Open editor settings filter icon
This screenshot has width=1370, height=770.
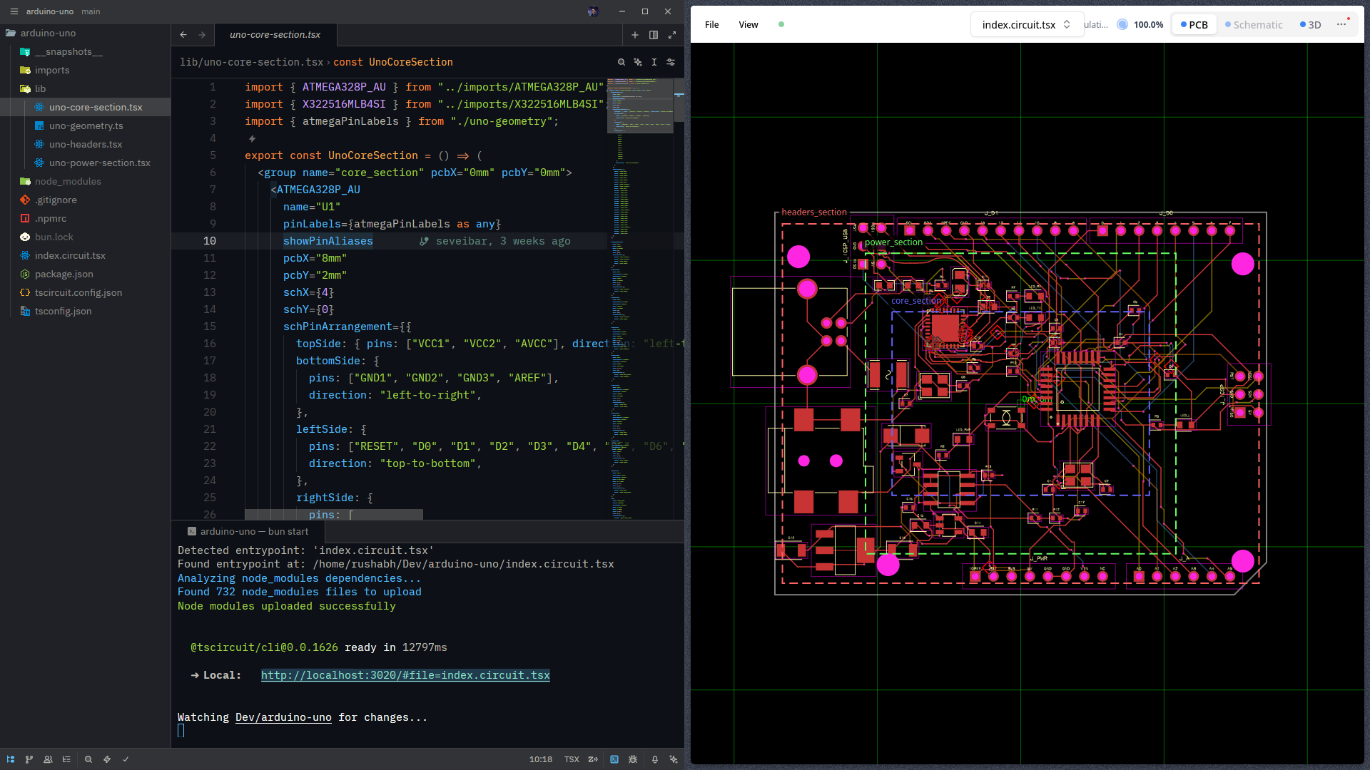click(x=671, y=62)
